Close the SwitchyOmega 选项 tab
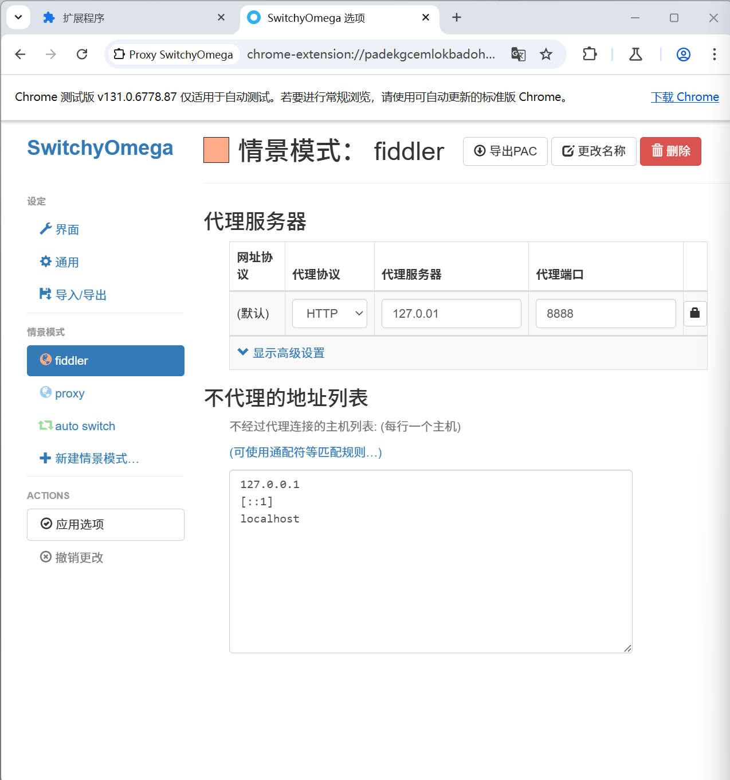This screenshot has height=780, width=730. [426, 18]
